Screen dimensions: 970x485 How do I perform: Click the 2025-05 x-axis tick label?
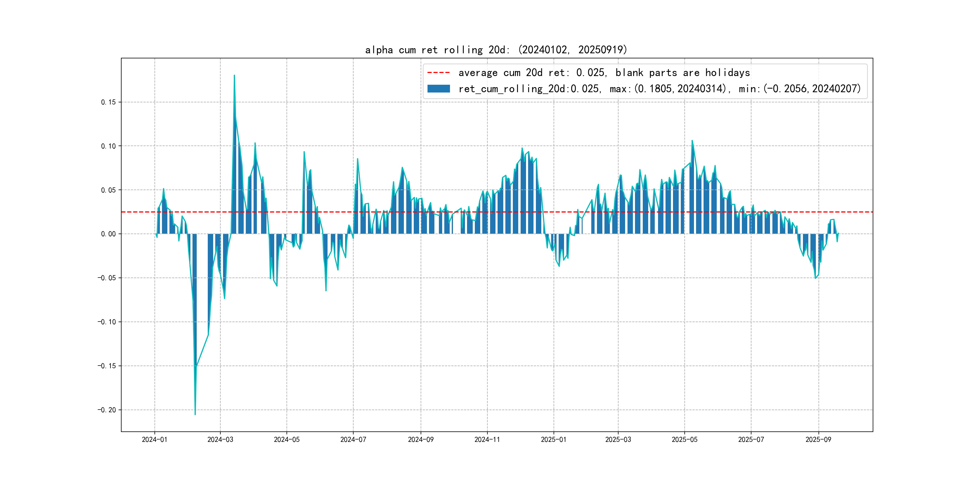(684, 439)
